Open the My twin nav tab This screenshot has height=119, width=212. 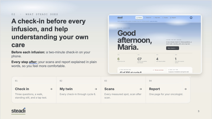click(157, 18)
